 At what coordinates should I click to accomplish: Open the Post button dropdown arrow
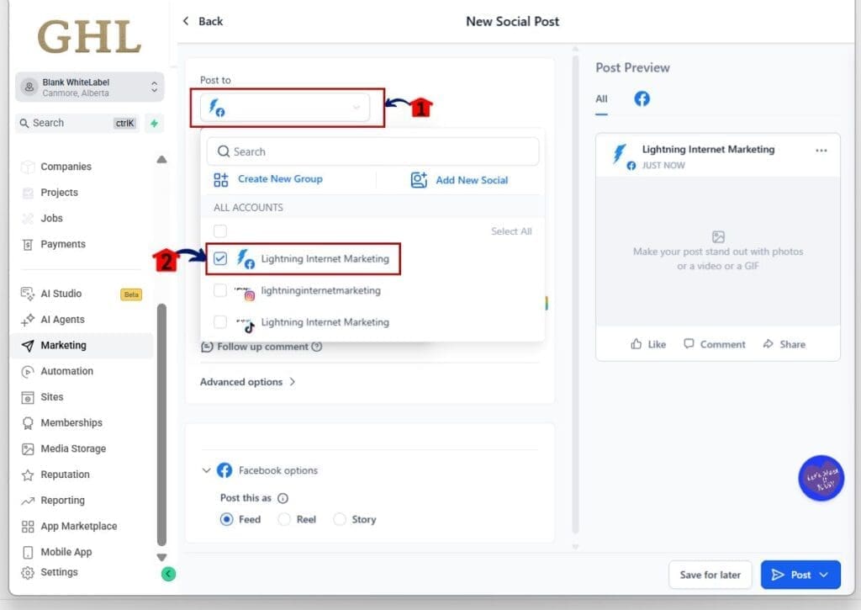pos(824,575)
